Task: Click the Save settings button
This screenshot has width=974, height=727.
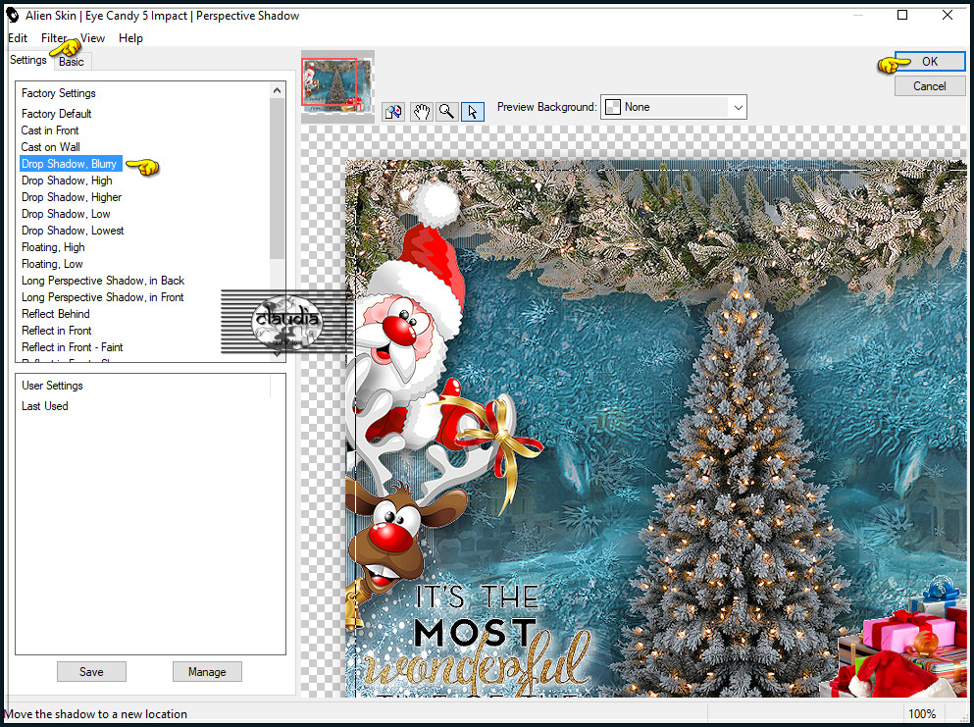Action: [x=91, y=672]
